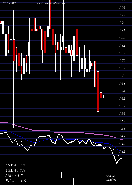The image size is (132, 185).
Task: Click the mail.bullkhan.com watermark text
Action: tap(55, 3)
